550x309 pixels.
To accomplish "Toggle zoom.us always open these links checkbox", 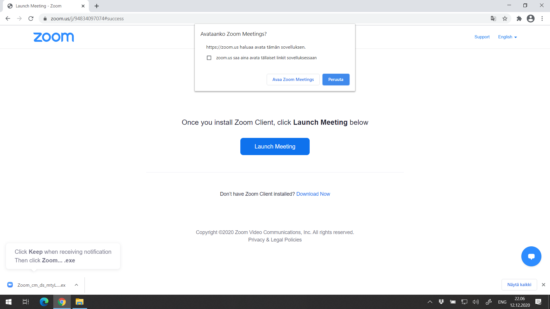I will tap(209, 58).
